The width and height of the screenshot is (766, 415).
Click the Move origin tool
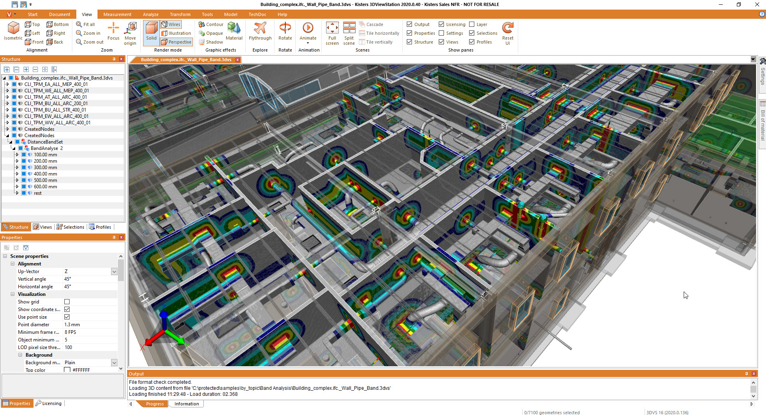pos(130,33)
